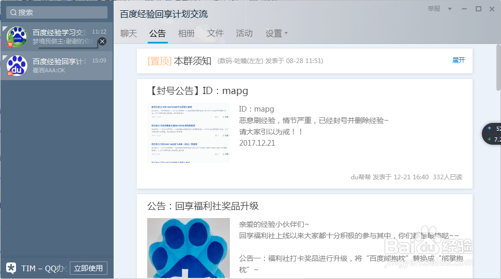
Task: Select the 百度经验学习交流 conversation name
Action: click(59, 32)
